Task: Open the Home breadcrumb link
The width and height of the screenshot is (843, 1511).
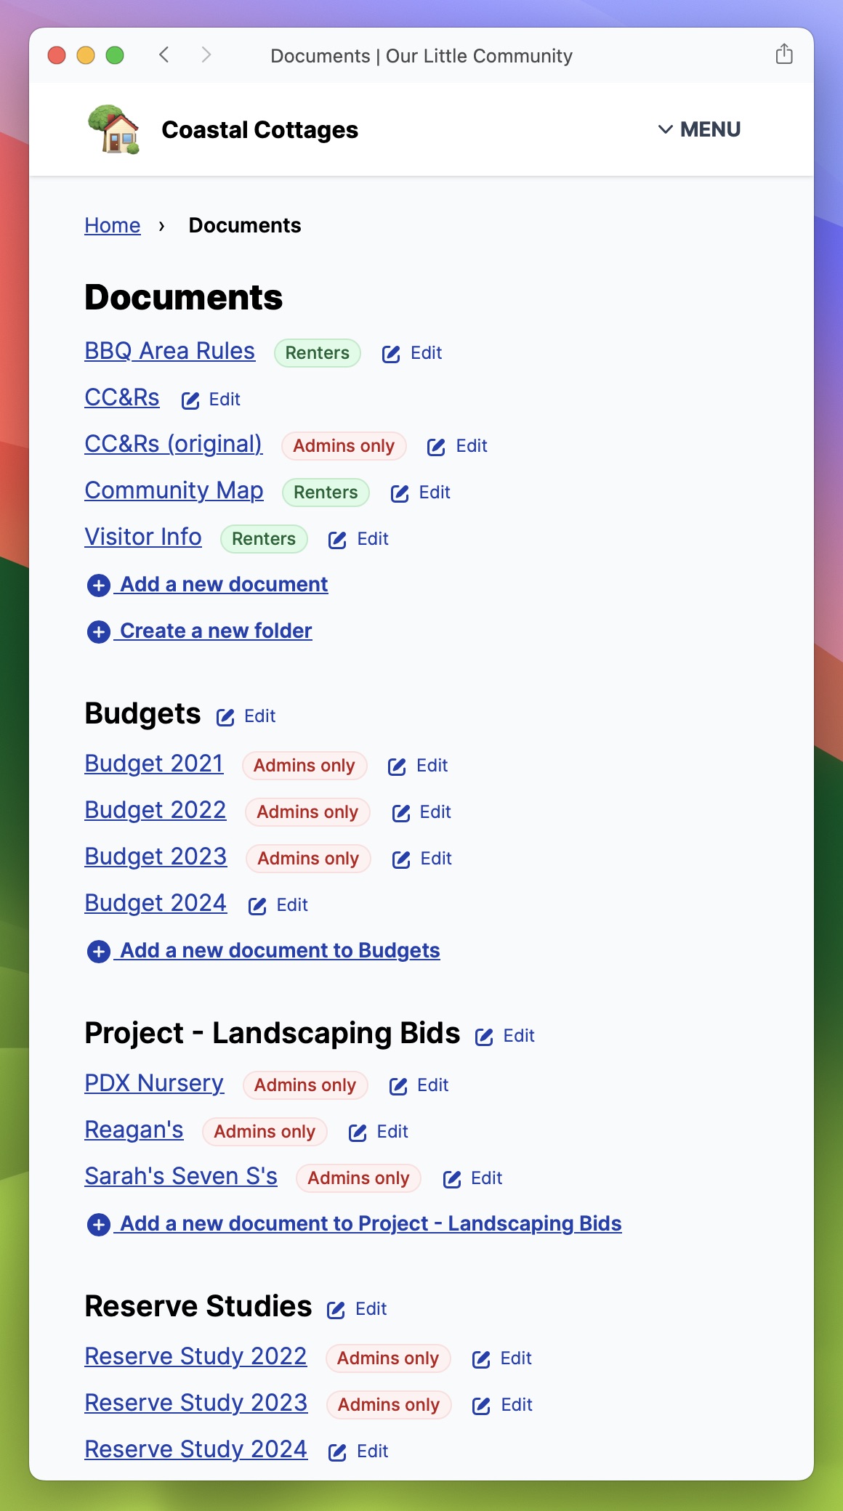Action: [x=113, y=225]
